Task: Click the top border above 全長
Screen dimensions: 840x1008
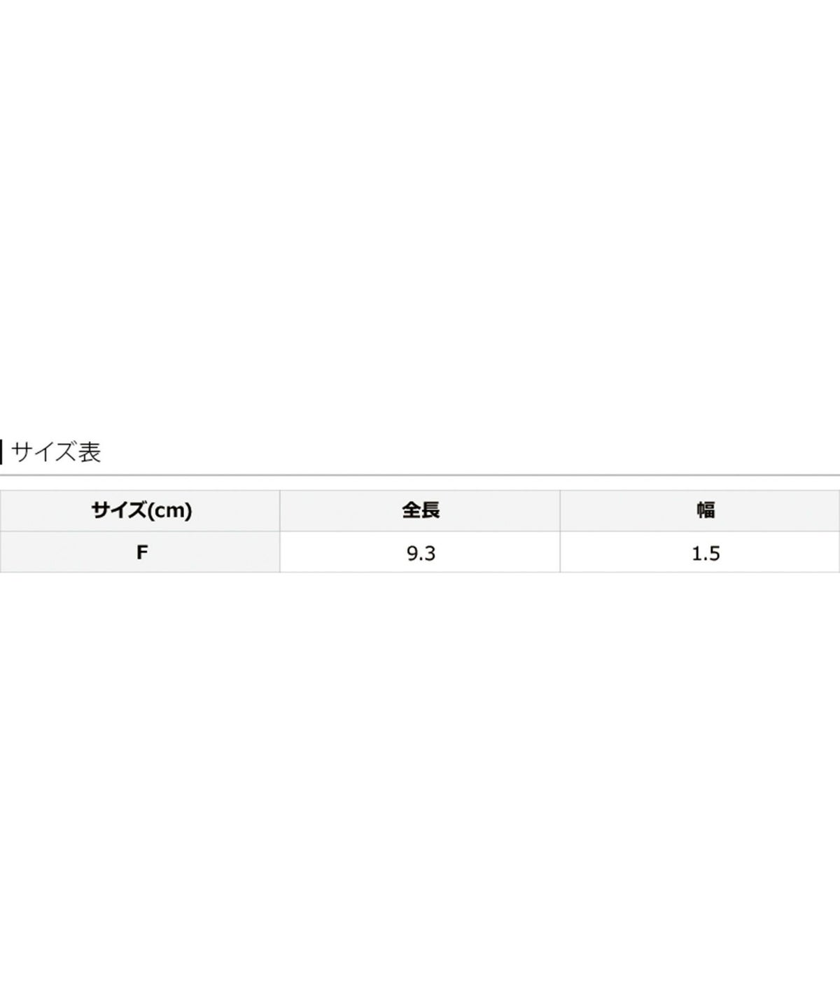Action: [420, 490]
